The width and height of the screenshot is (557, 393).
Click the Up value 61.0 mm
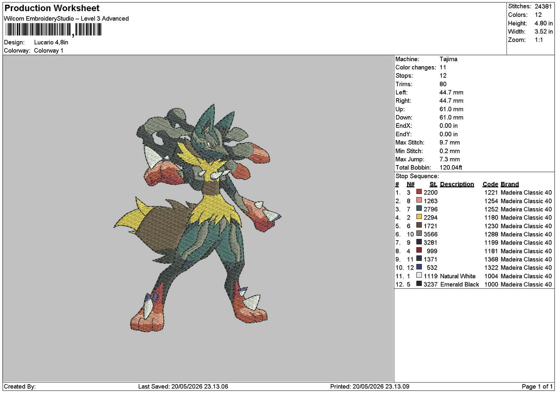pyautogui.click(x=451, y=109)
